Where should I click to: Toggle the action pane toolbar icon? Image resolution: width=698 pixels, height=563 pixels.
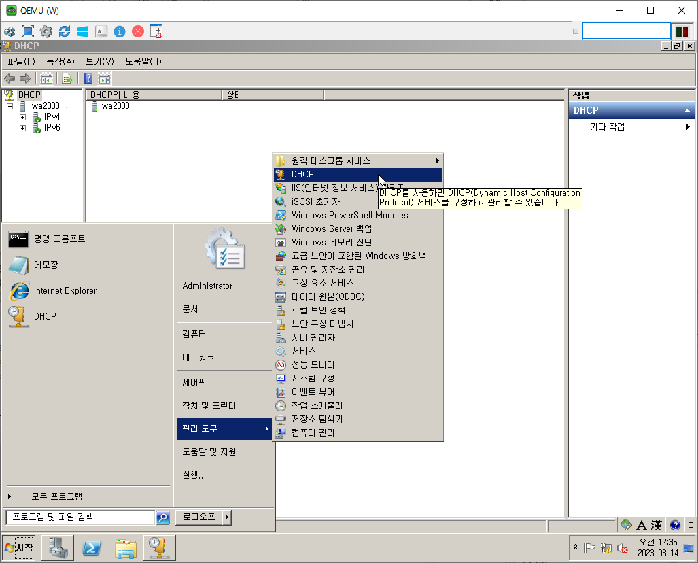point(104,79)
